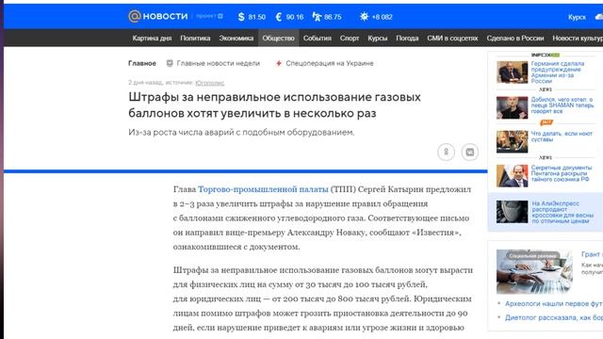Open Диетолог рассказала news link
The image size is (603, 339).
554,317
